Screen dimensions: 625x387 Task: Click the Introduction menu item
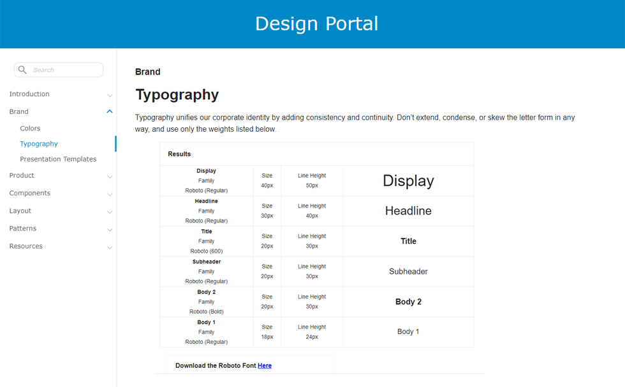(x=29, y=94)
